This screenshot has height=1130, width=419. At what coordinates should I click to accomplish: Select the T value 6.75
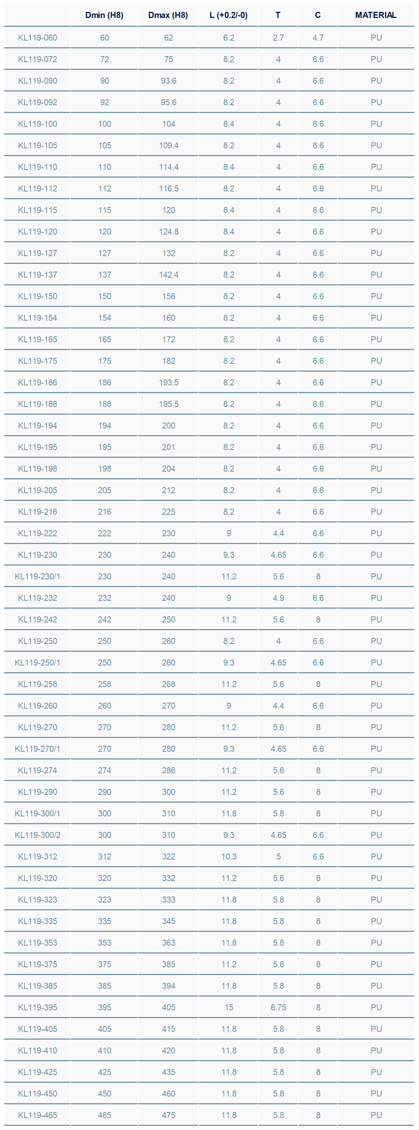pos(278,1007)
